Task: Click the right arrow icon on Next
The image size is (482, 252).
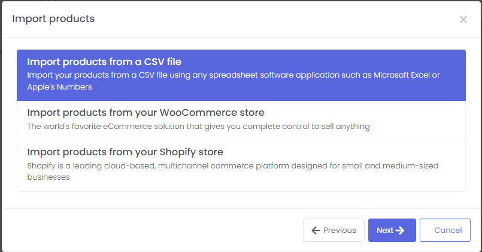Action: [400, 231]
